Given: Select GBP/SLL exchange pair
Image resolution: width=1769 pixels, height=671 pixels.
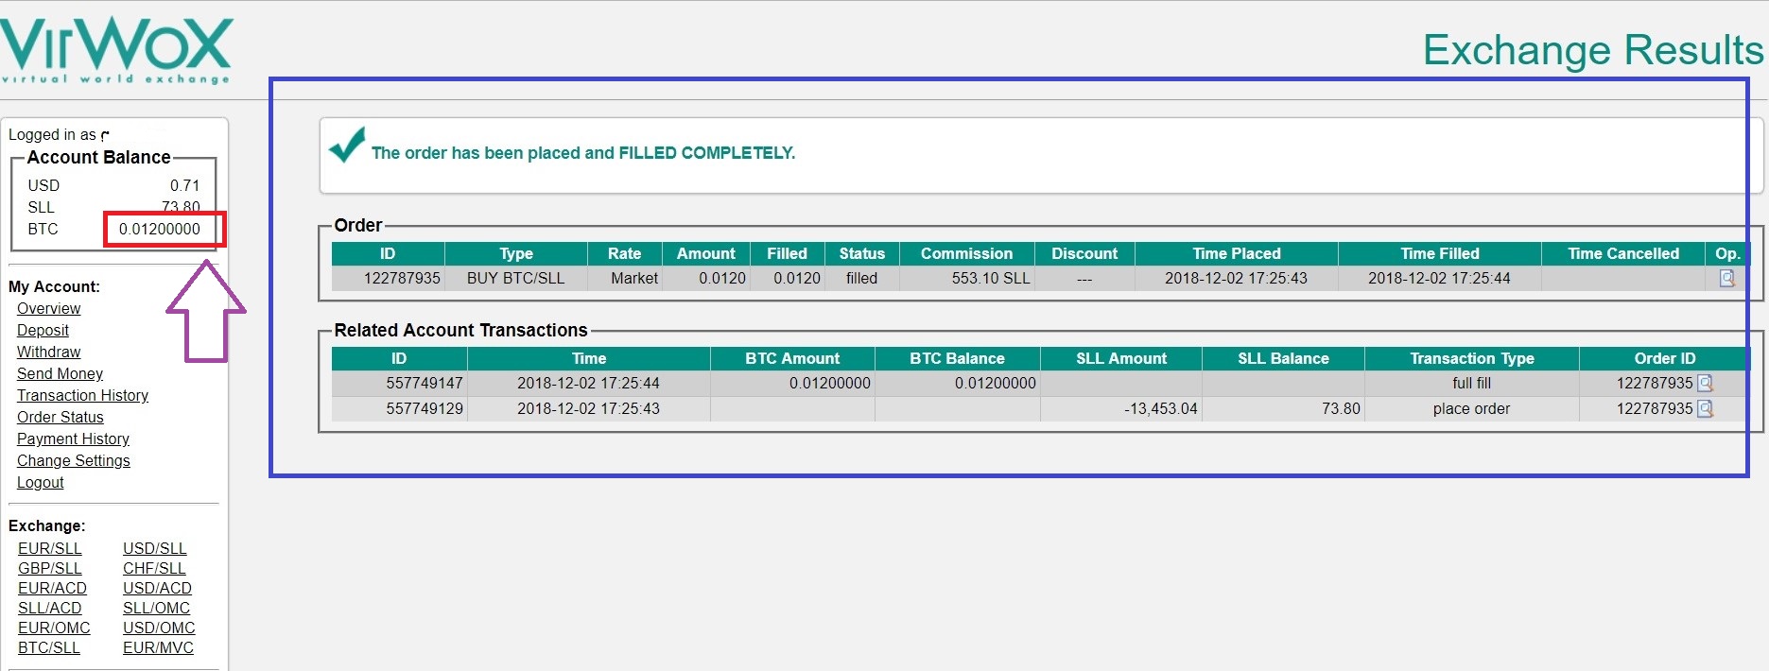Looking at the screenshot, I should pos(49,568).
